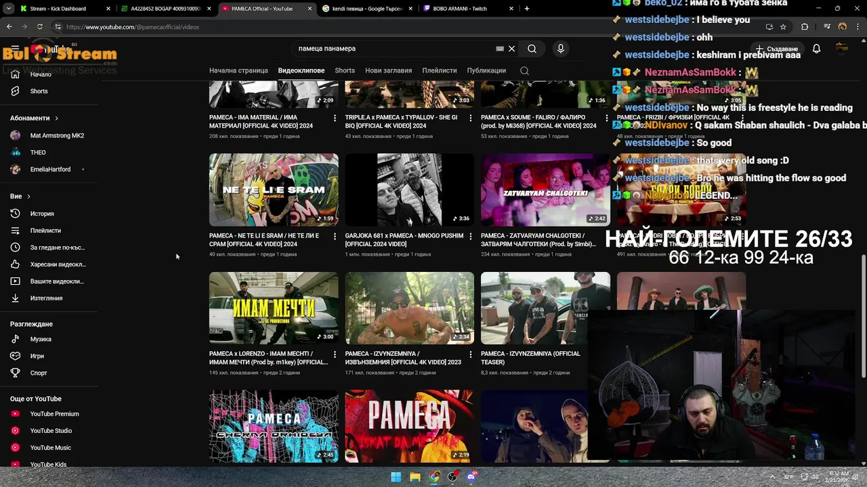Search within channel magnifier icon
The image size is (867, 487).
(x=524, y=70)
